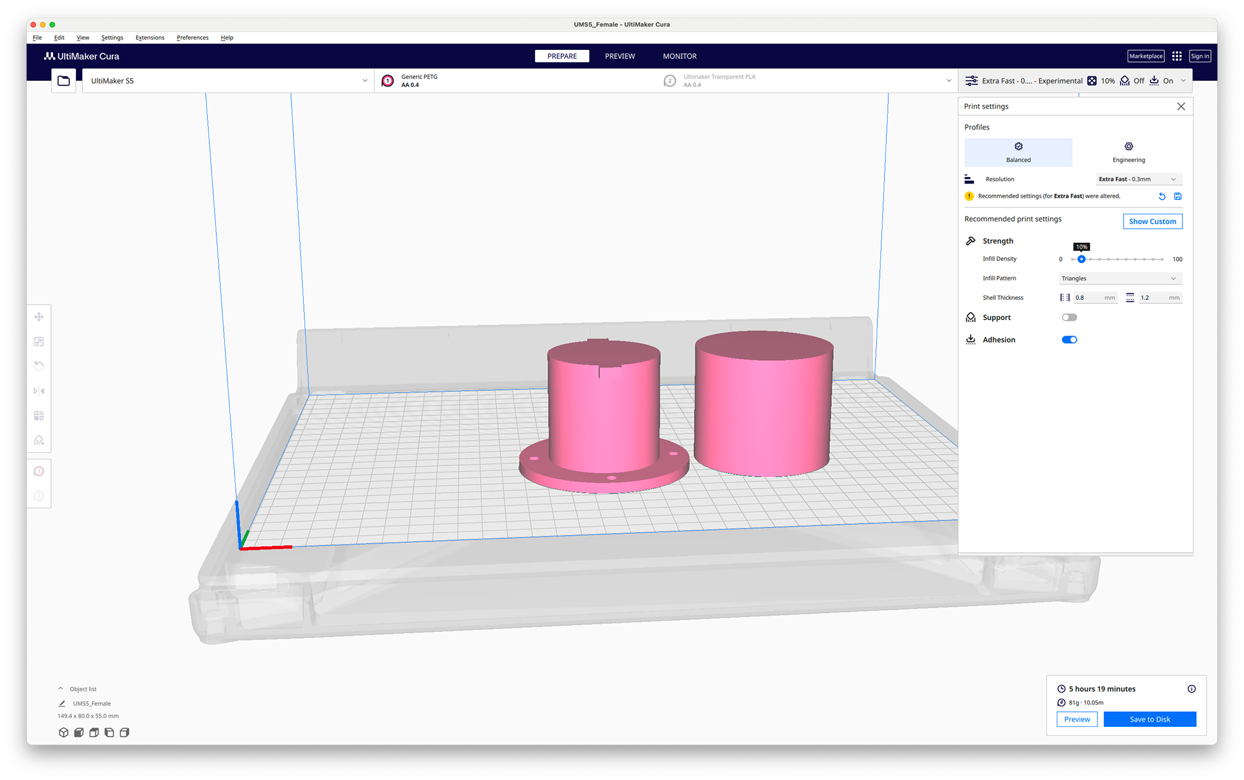Open file folder icon
Image resolution: width=1244 pixels, height=780 pixels.
[x=63, y=81]
